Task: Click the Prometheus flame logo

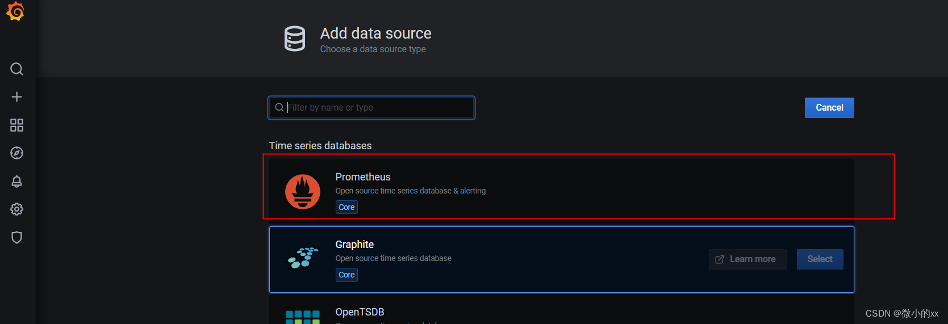Action: click(303, 192)
